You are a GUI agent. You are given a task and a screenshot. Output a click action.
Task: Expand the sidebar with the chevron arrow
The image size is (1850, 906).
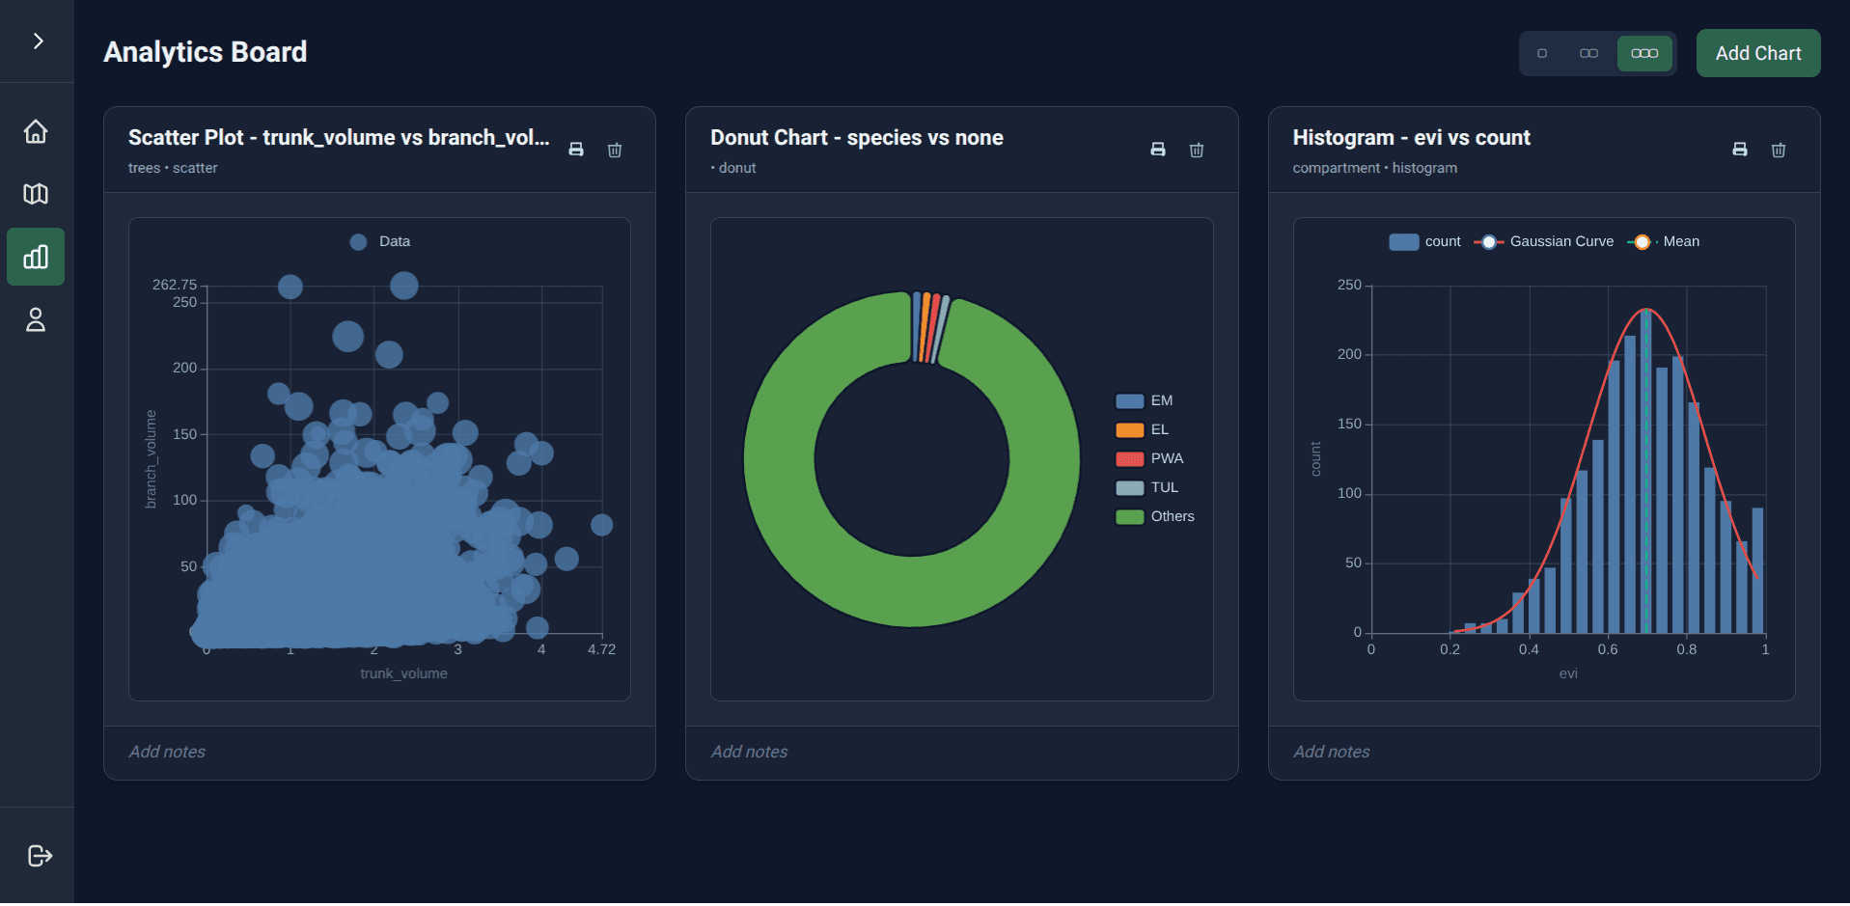coord(38,41)
